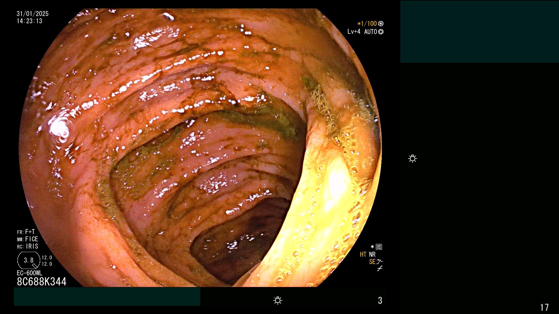Click the AUTO iris mode text
Viewport: 559px width, 314px height.
point(371,32)
